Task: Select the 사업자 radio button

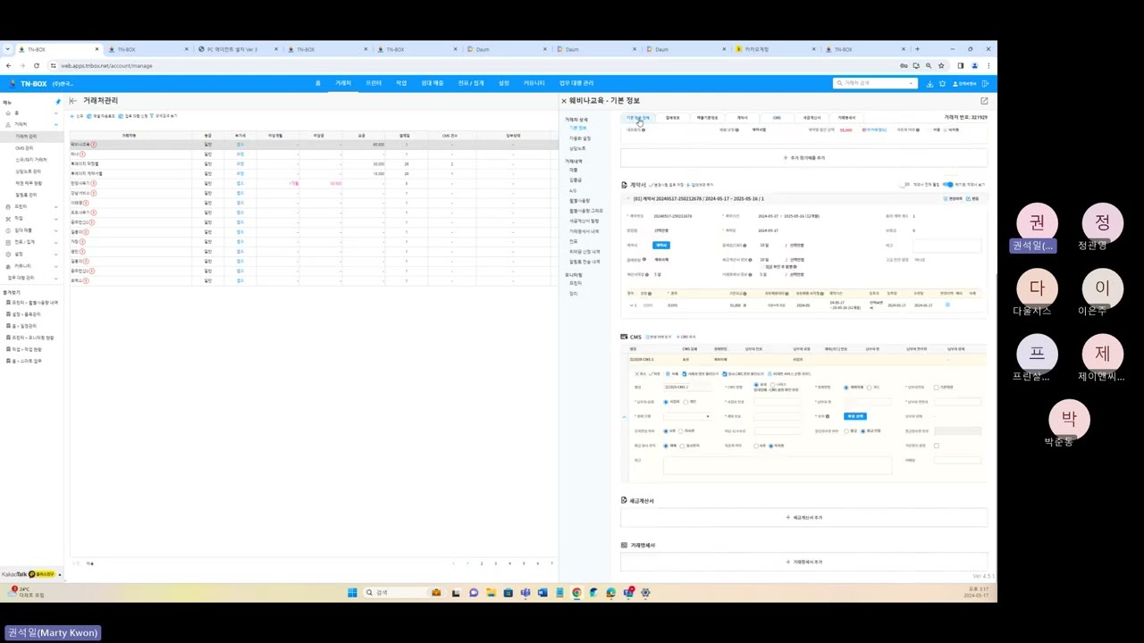Action: (x=666, y=402)
